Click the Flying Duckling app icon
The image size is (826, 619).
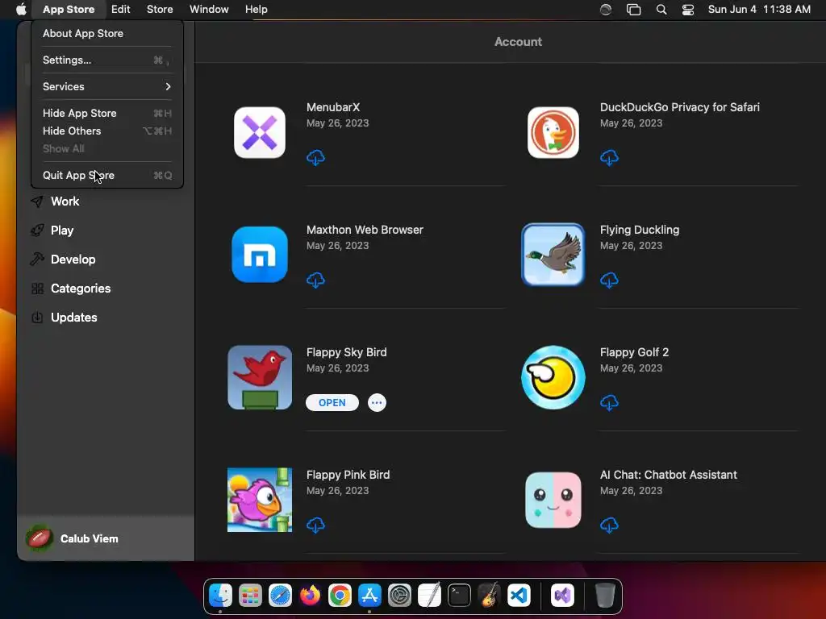tap(553, 255)
